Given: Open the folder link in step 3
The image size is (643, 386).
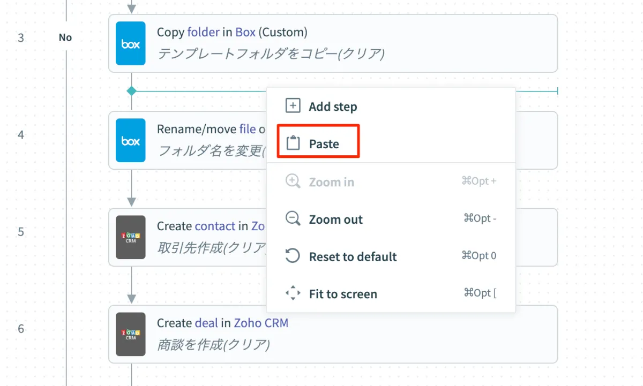Looking at the screenshot, I should point(203,32).
